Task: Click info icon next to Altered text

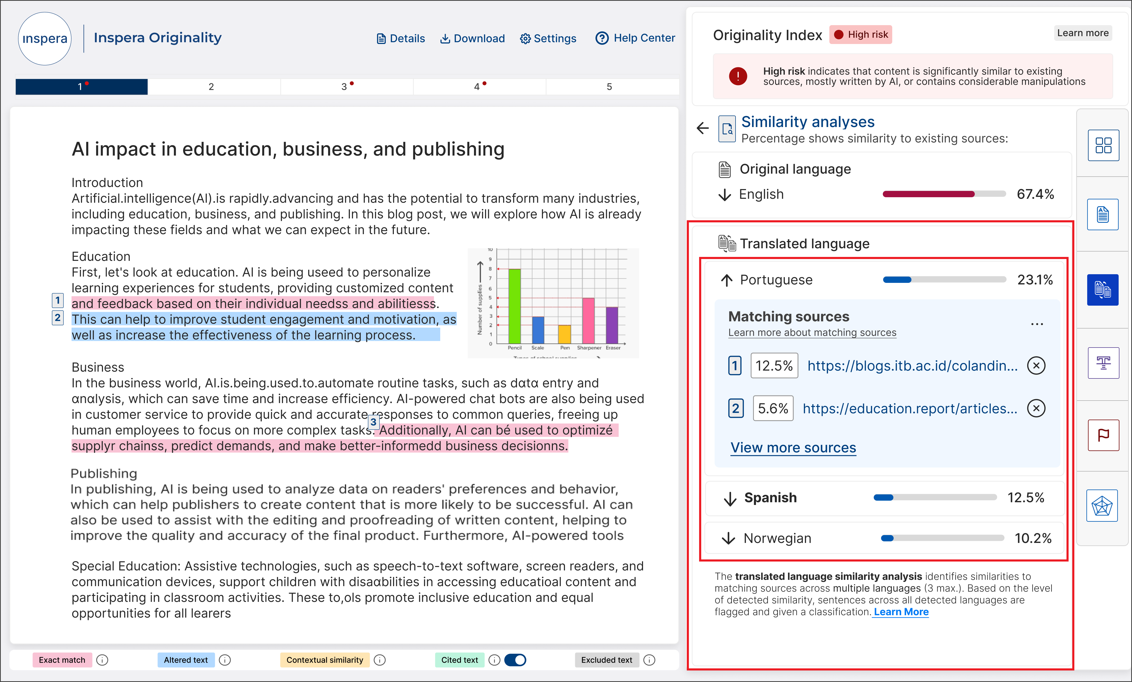Action: pyautogui.click(x=225, y=660)
